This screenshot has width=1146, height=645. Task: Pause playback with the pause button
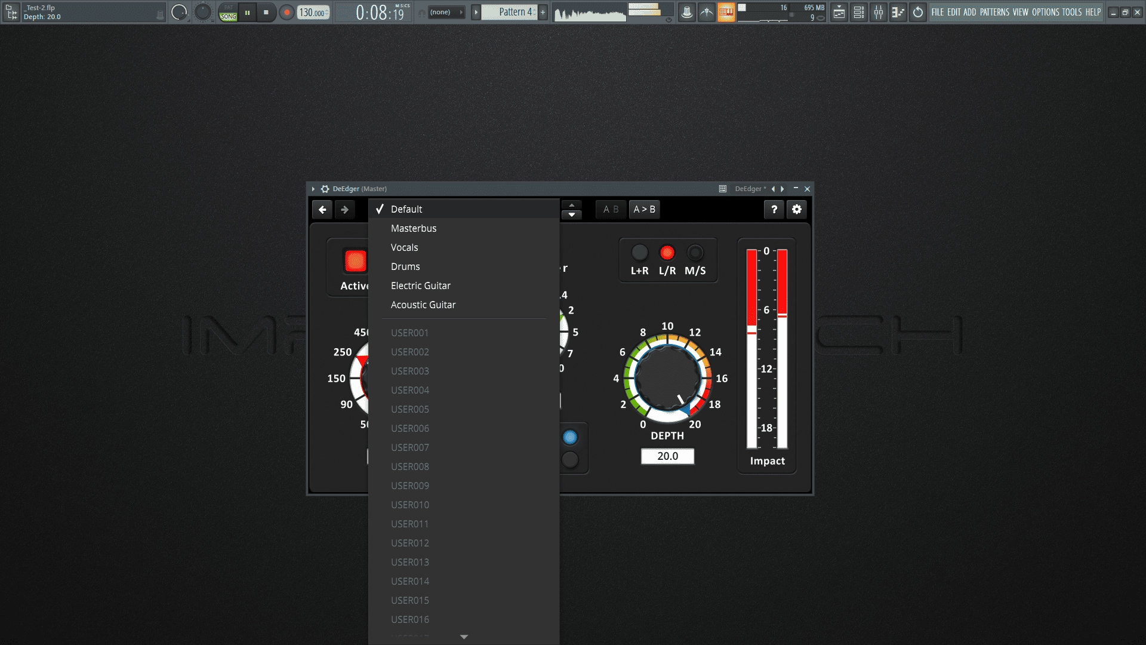(x=247, y=13)
